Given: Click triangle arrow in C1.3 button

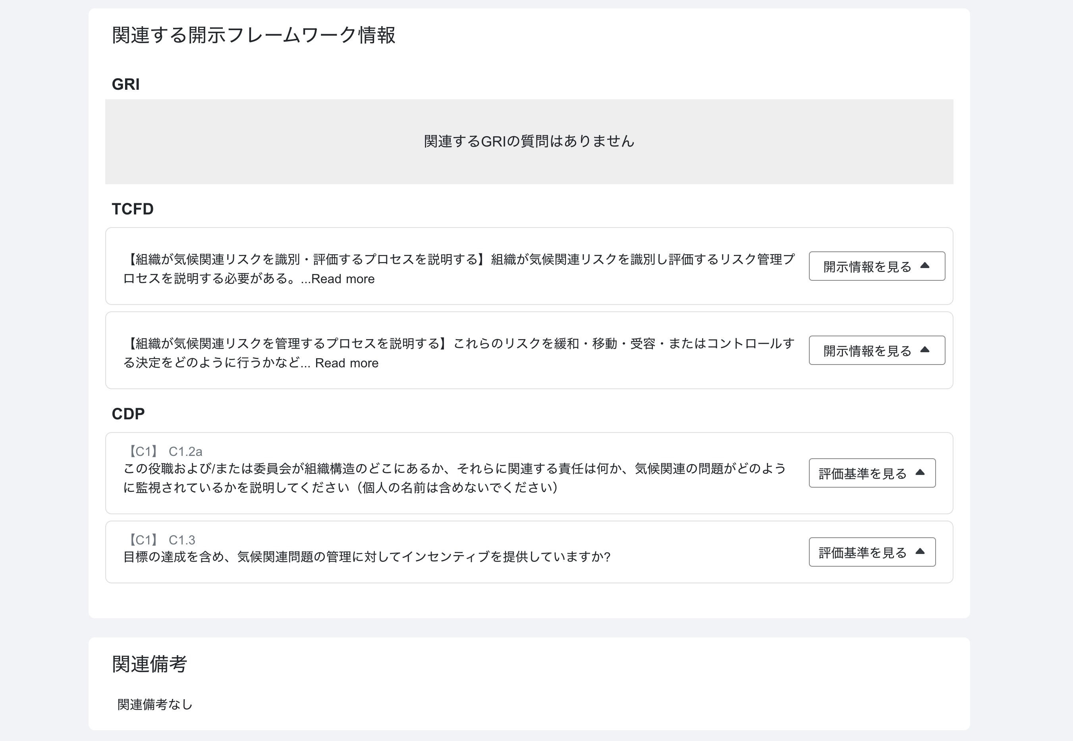Looking at the screenshot, I should pos(920,551).
